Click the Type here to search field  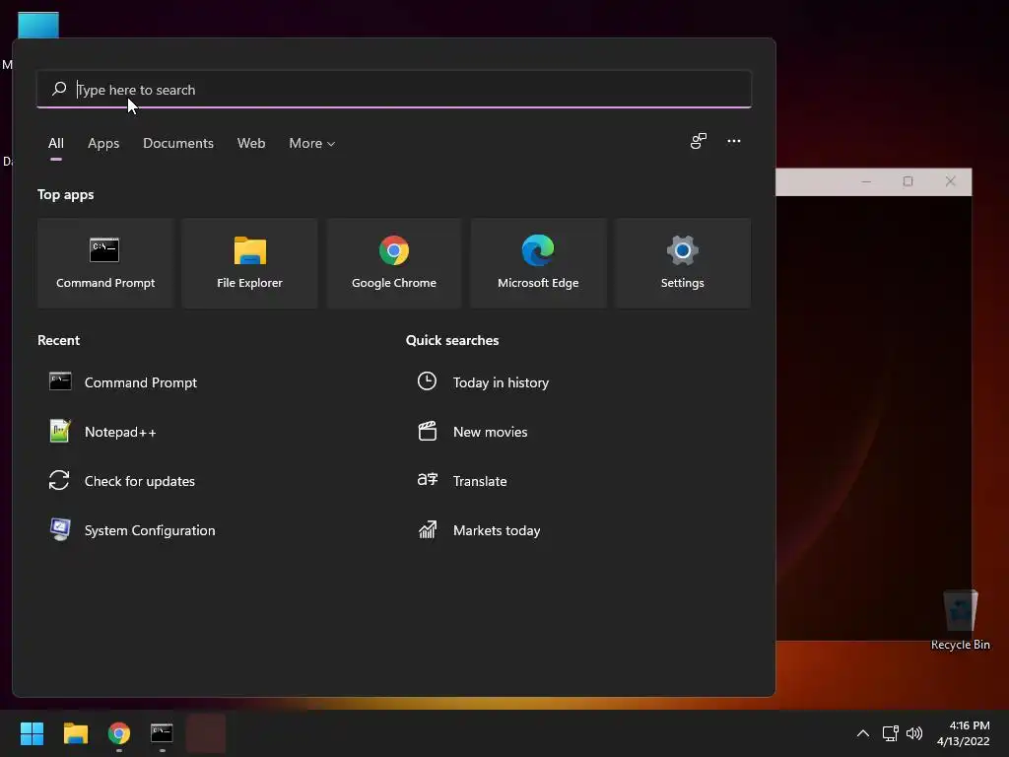pos(394,90)
